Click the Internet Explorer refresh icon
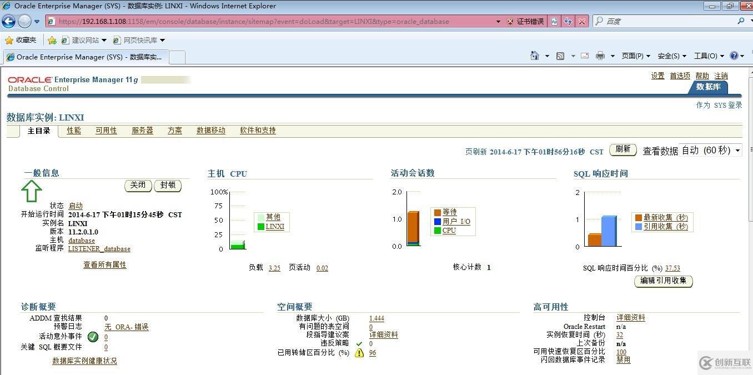 (568, 21)
